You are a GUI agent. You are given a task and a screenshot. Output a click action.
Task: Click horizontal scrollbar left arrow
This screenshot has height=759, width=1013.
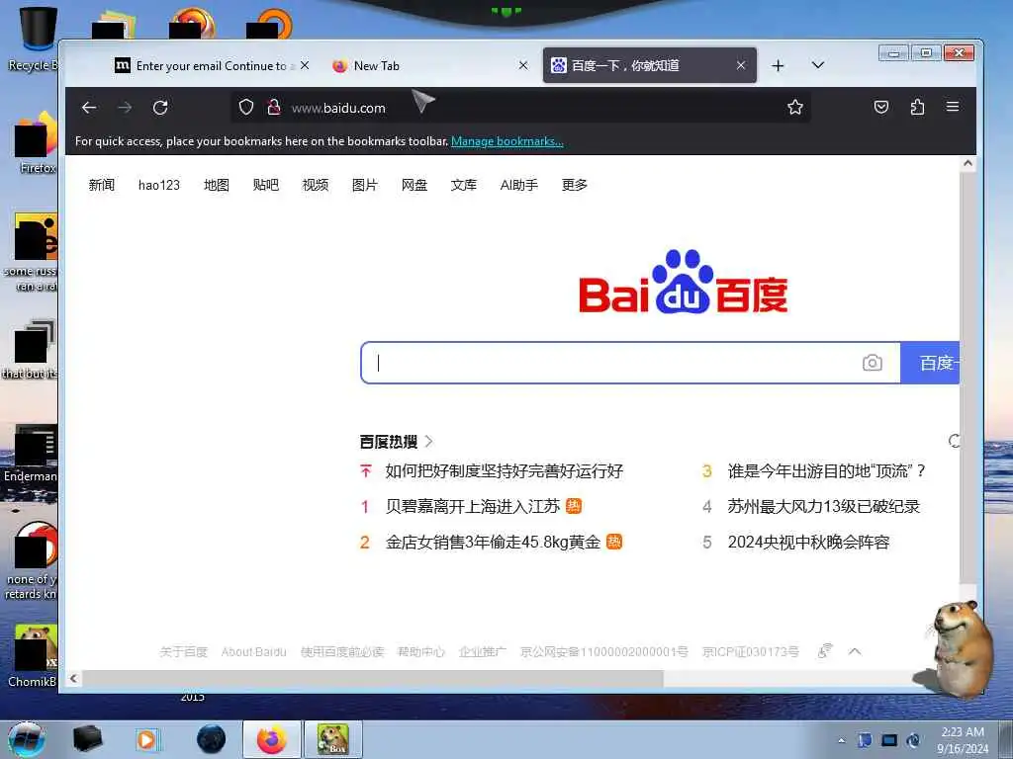tap(73, 678)
